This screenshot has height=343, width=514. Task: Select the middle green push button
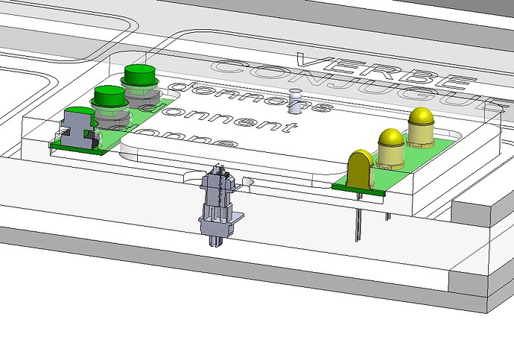pos(110,98)
